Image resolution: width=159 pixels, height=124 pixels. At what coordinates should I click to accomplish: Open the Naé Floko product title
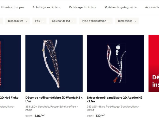[9, 98]
